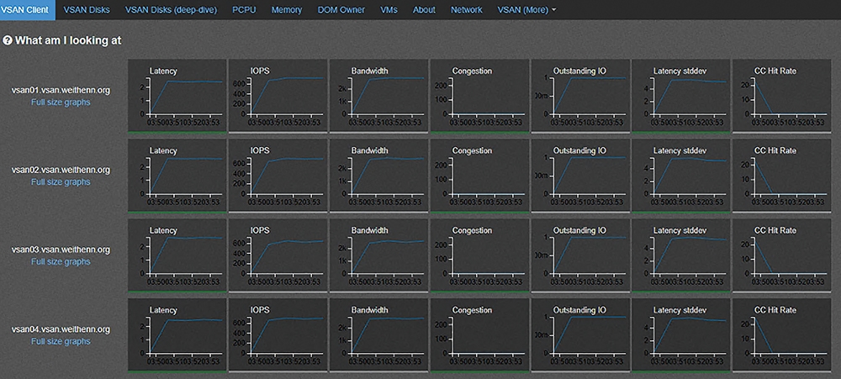
Task: Open the vsan04 Outstanding IO graph
Action: point(580,335)
